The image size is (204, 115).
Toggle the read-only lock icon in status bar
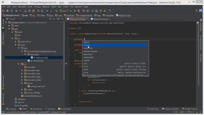197,112
